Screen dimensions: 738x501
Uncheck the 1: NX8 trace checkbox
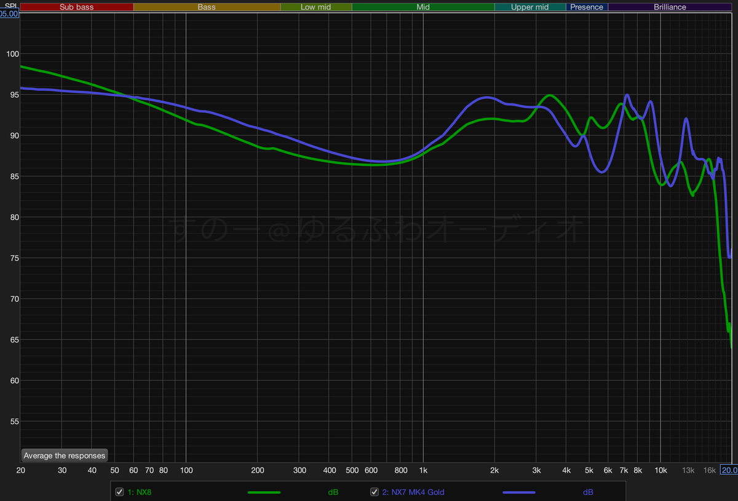click(x=119, y=492)
